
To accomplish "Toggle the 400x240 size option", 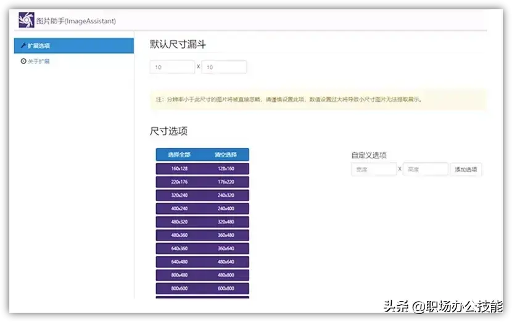I will click(180, 208).
